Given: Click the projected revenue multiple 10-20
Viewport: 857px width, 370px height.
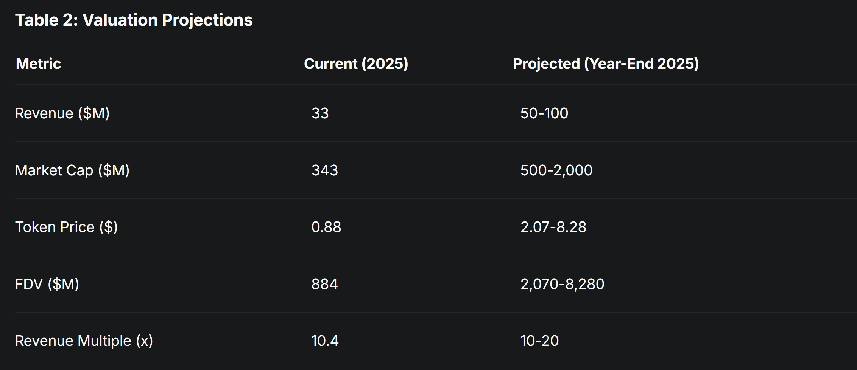Looking at the screenshot, I should 540,341.
